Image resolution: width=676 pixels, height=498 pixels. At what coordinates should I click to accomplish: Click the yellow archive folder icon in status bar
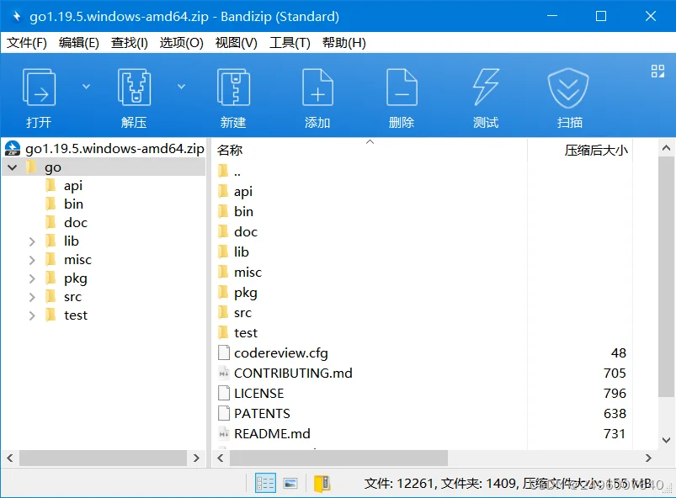322,484
